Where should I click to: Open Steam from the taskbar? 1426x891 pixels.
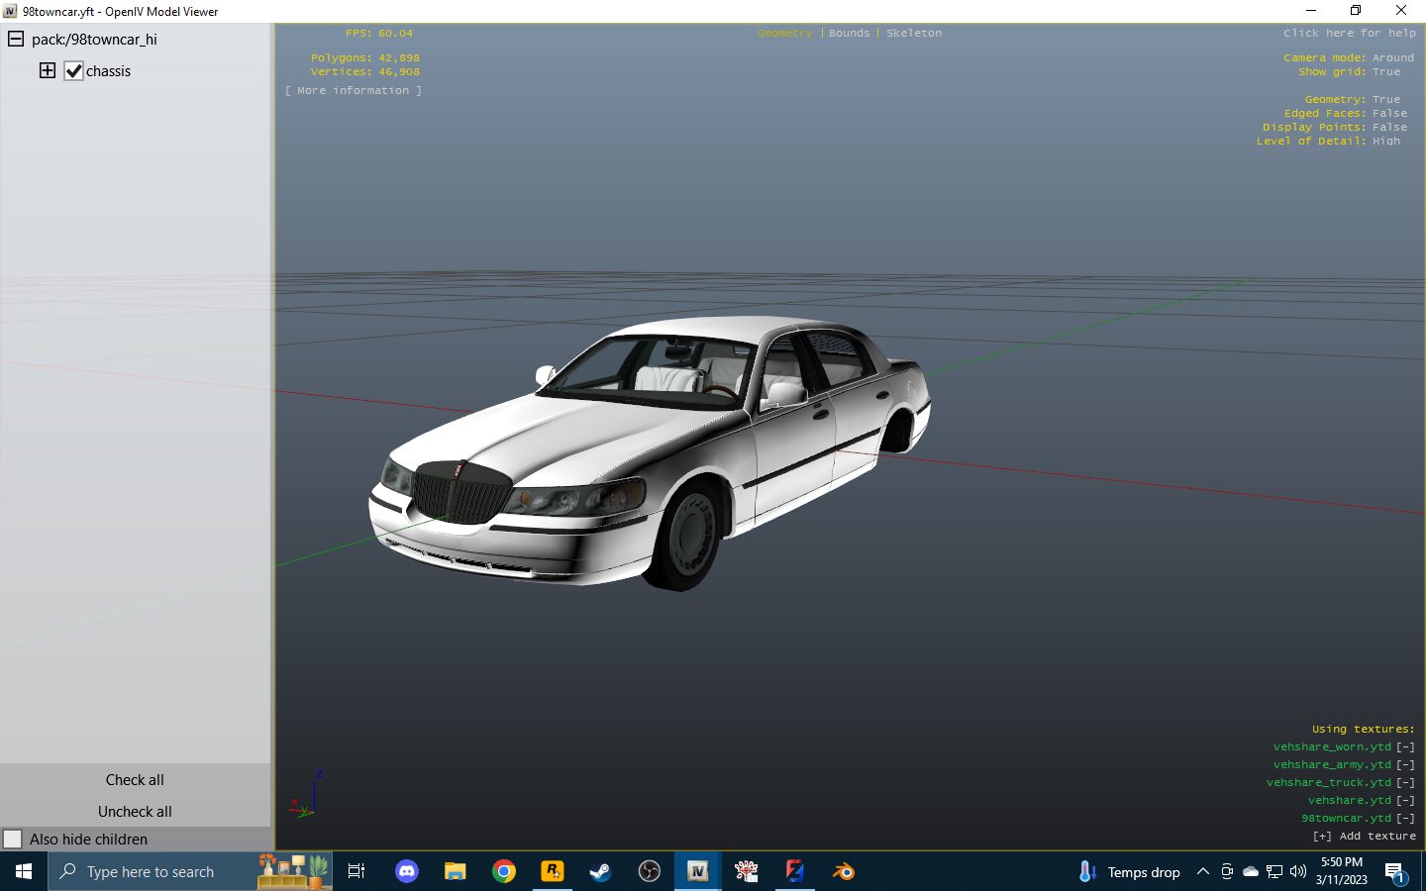tap(600, 872)
